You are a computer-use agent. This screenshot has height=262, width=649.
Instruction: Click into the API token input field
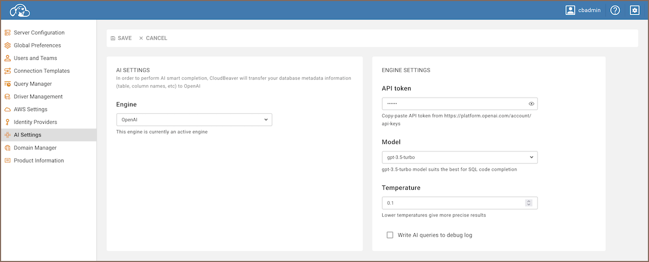pyautogui.click(x=453, y=104)
